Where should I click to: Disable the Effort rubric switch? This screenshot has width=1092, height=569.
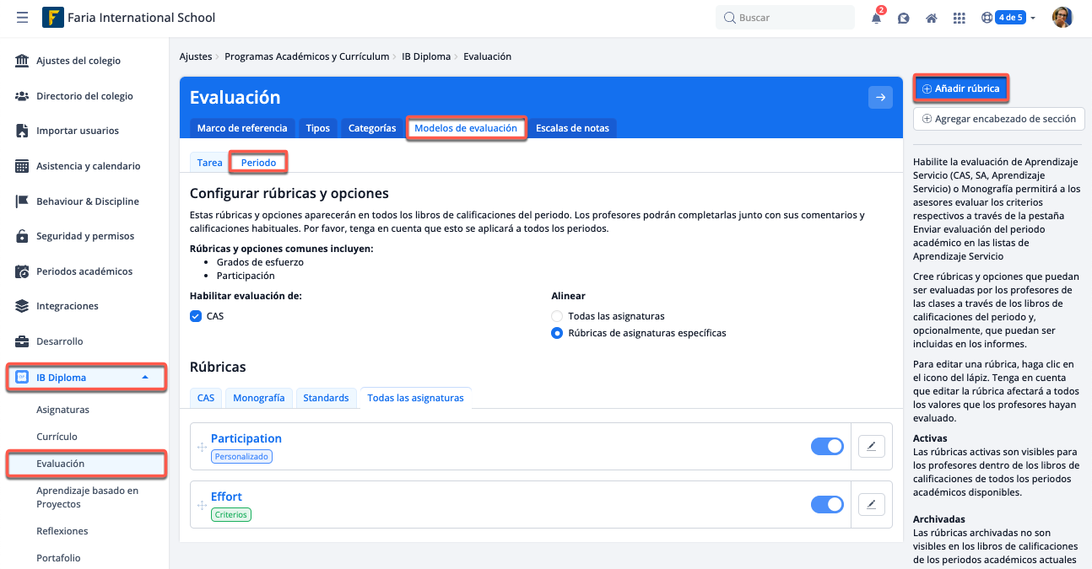pos(826,504)
